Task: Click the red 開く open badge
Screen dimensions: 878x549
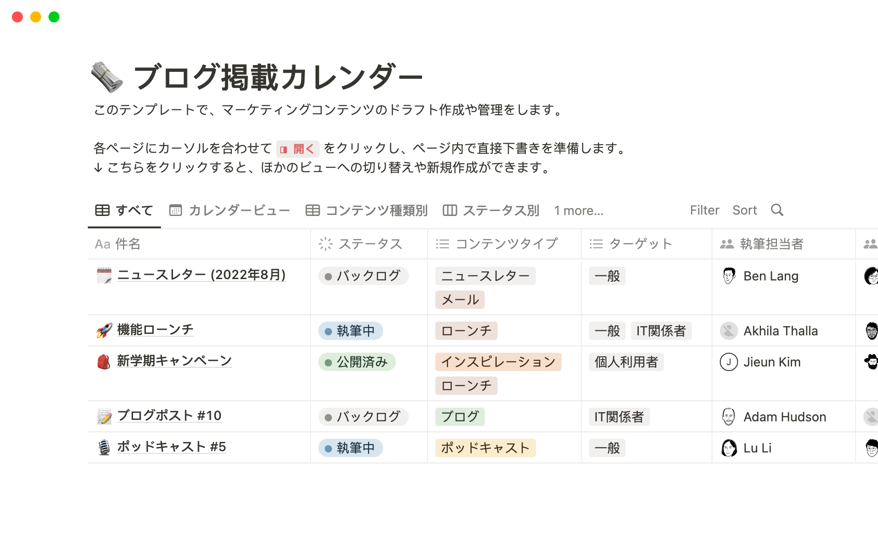Action: pos(298,149)
